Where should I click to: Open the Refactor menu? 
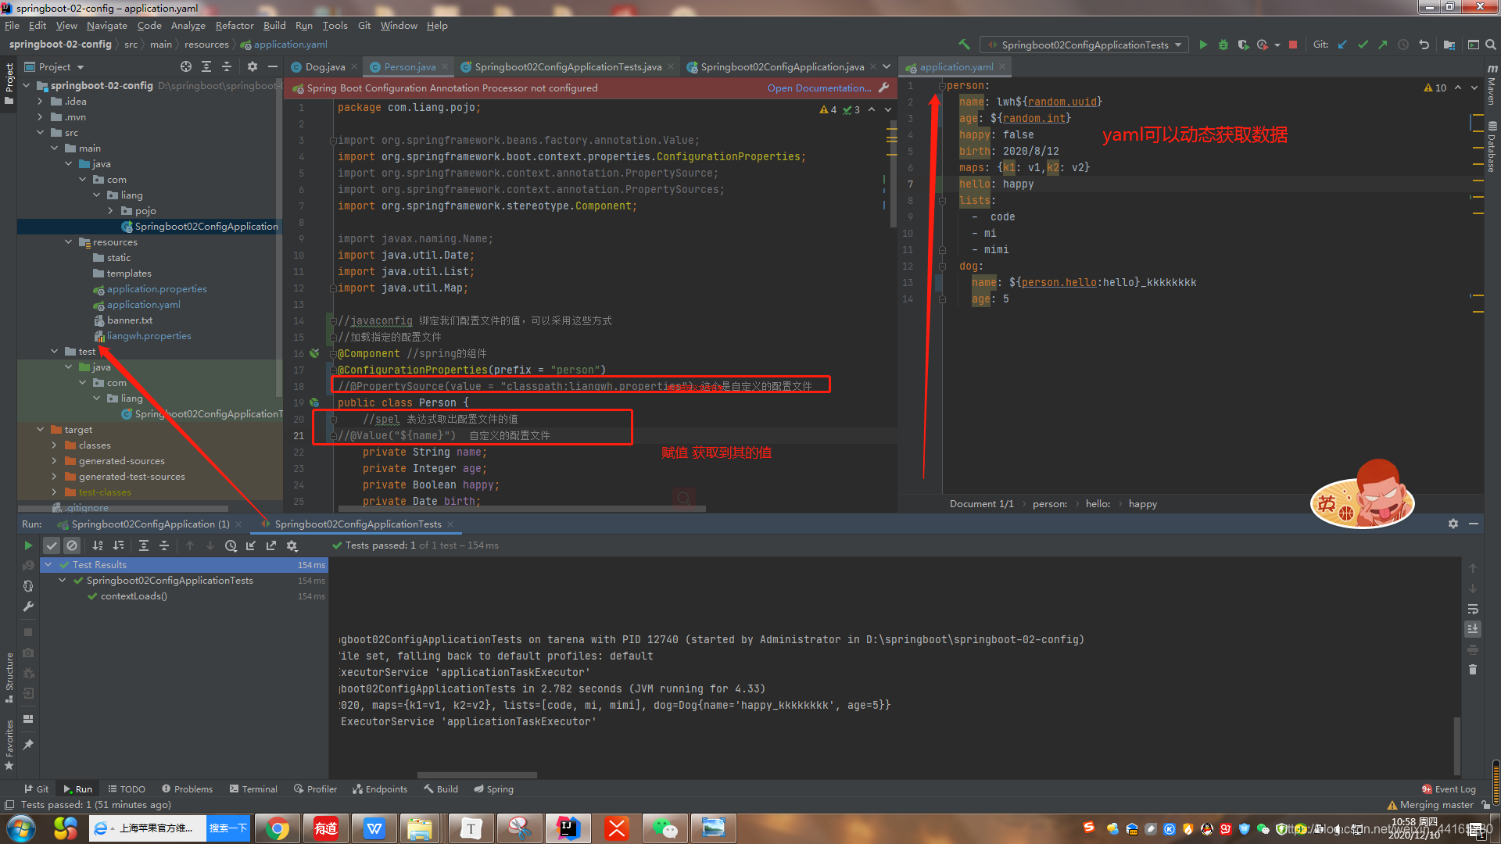(235, 26)
